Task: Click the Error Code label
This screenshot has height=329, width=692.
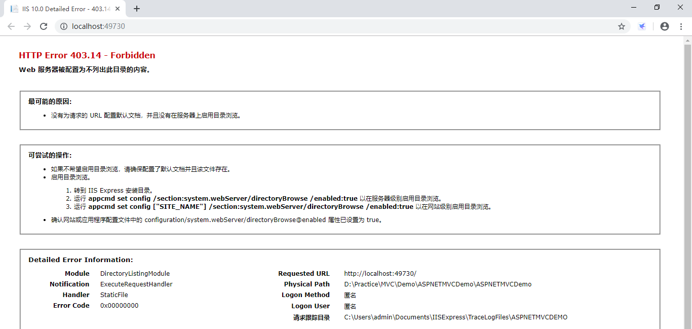Action: point(71,305)
